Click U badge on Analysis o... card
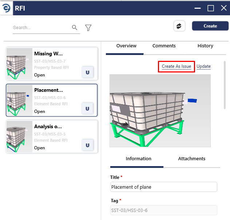The image size is (230, 220). click(88, 145)
